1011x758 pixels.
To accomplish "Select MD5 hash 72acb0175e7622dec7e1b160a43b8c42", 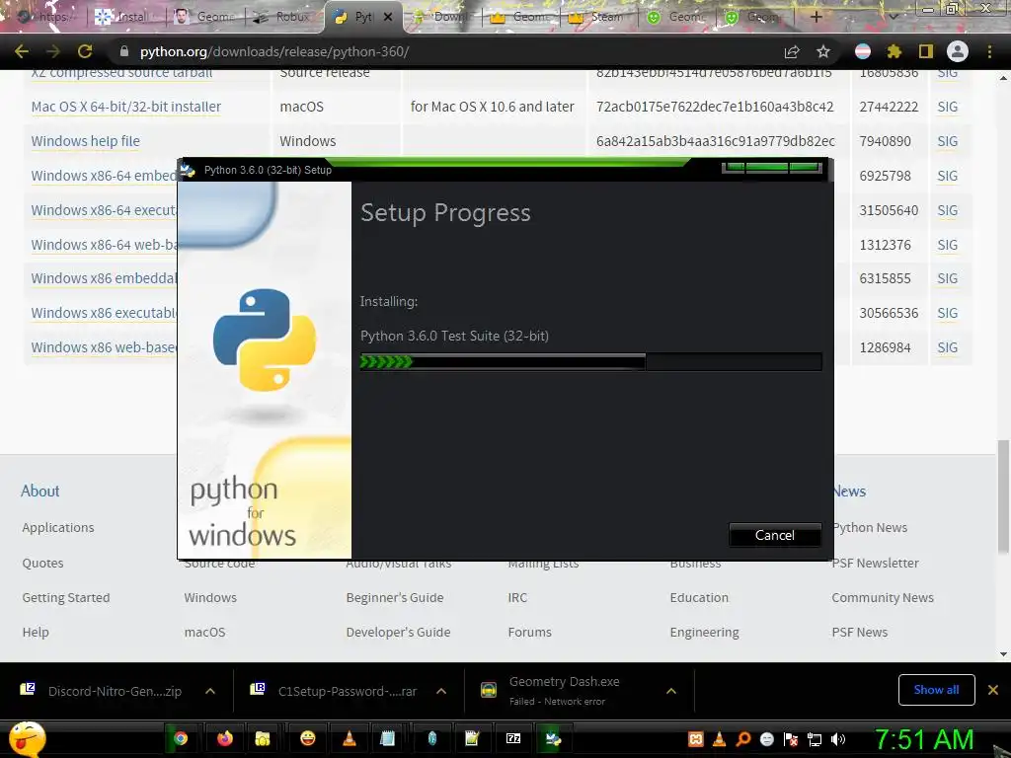I will 715,107.
